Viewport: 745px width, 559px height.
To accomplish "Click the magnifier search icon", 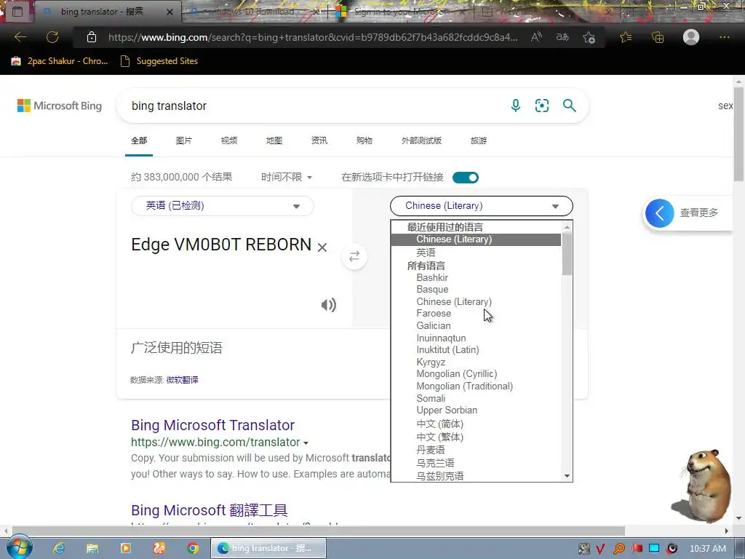I will pos(569,106).
